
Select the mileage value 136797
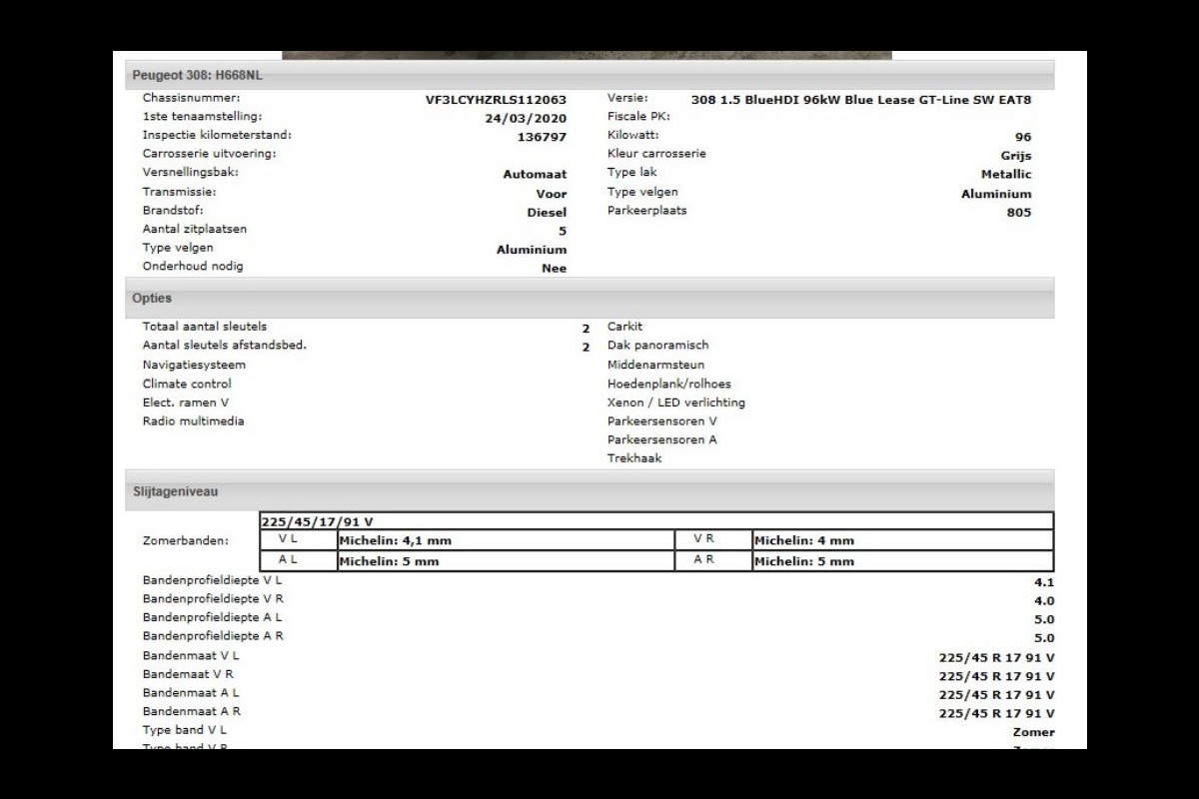[x=542, y=137]
